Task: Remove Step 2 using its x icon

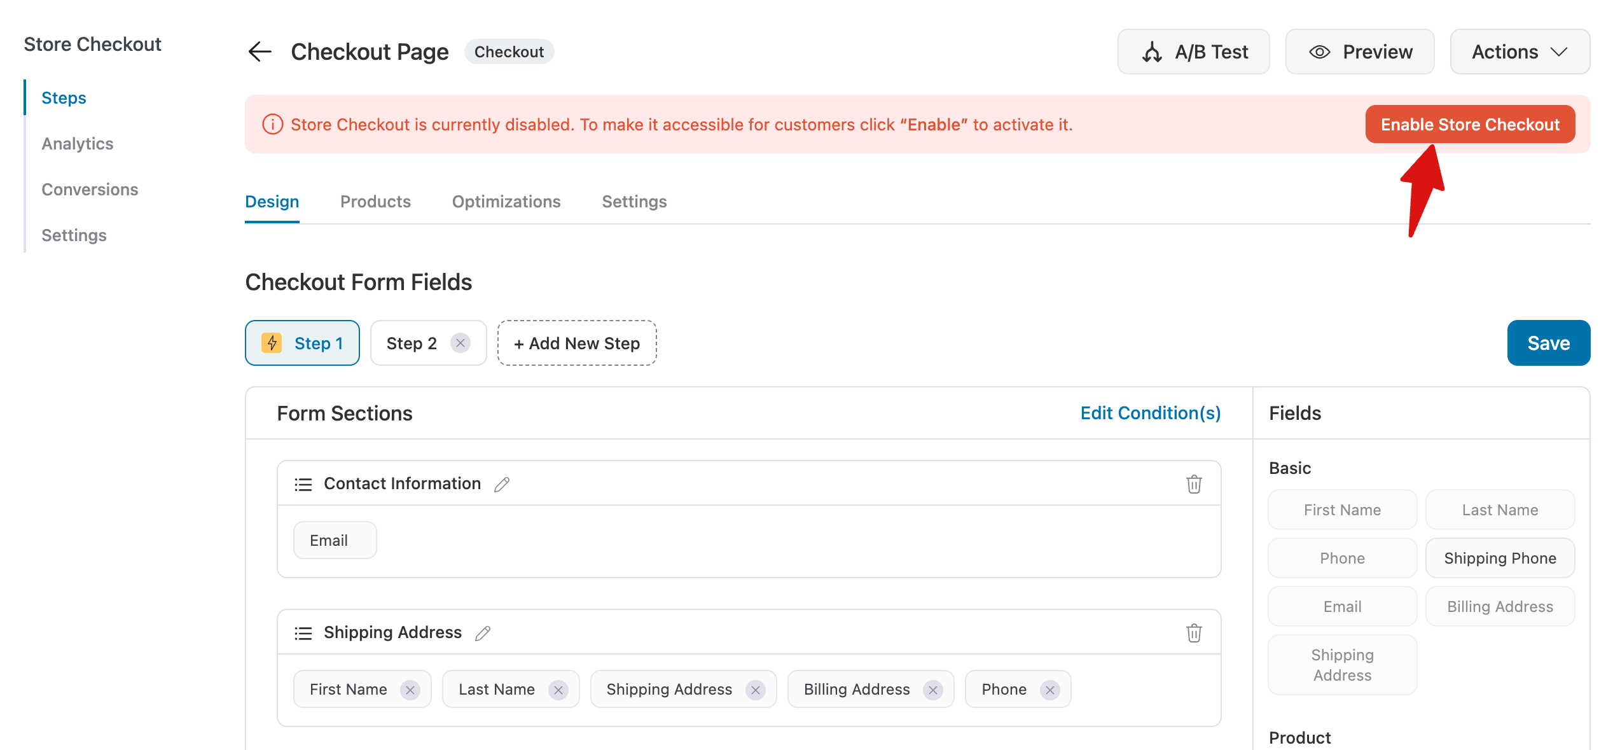Action: (x=460, y=343)
